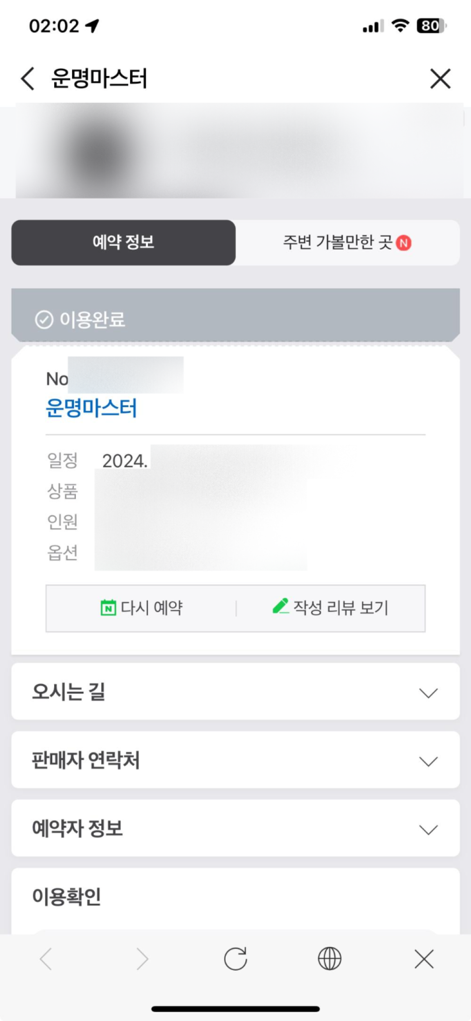Screen dimensions: 471x1021
Task: Switch to 주변 가볼만한 곳 tab
Action: tap(337, 242)
